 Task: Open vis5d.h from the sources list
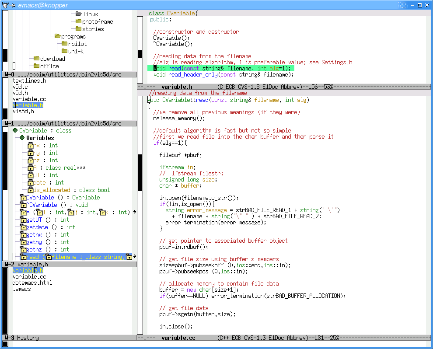point(23,112)
